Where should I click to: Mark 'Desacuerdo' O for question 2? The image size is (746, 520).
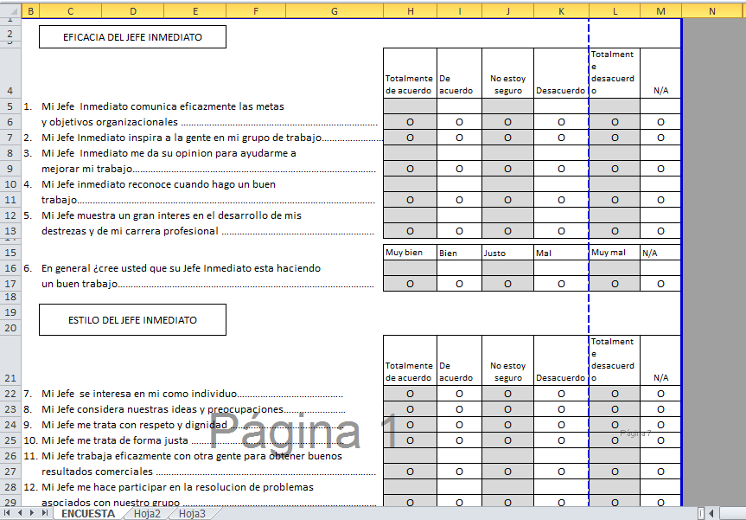pos(561,138)
